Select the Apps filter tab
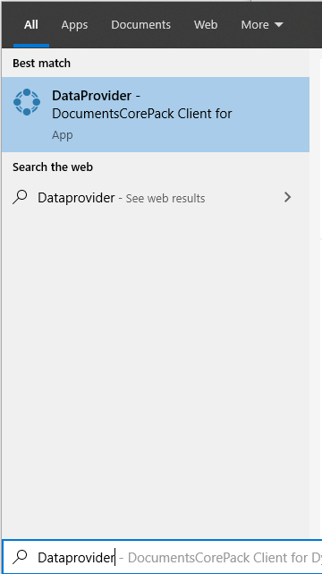Image resolution: width=322 pixels, height=574 pixels. coord(74,24)
